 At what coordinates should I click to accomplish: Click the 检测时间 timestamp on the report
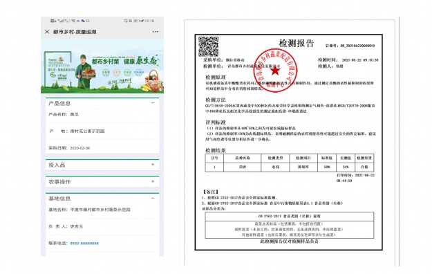348,60
